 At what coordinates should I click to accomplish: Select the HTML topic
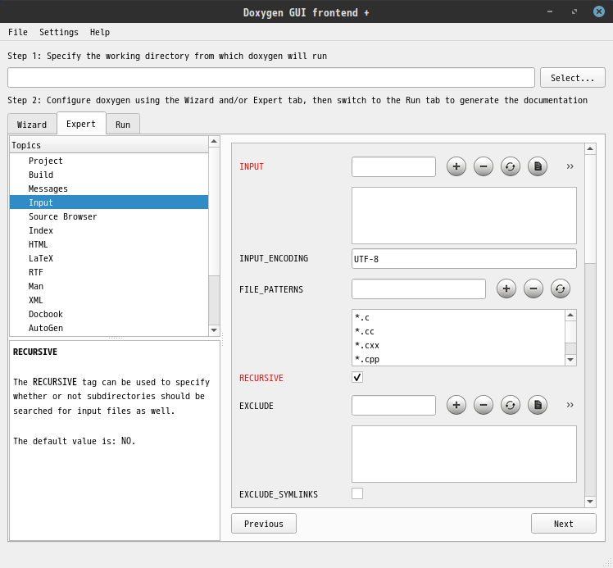109,244
